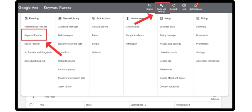Image resolution: width=252 pixels, height=112 pixels.
Task: Open Reach Planner
Action: [32, 44]
